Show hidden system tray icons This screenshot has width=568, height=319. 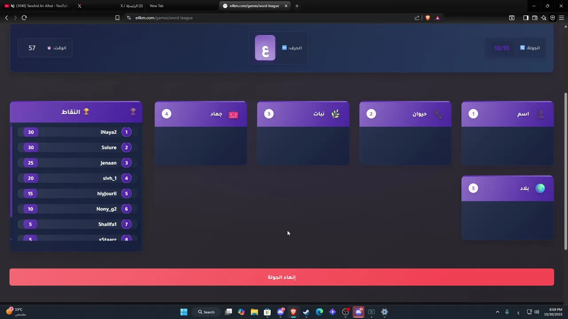point(497,312)
